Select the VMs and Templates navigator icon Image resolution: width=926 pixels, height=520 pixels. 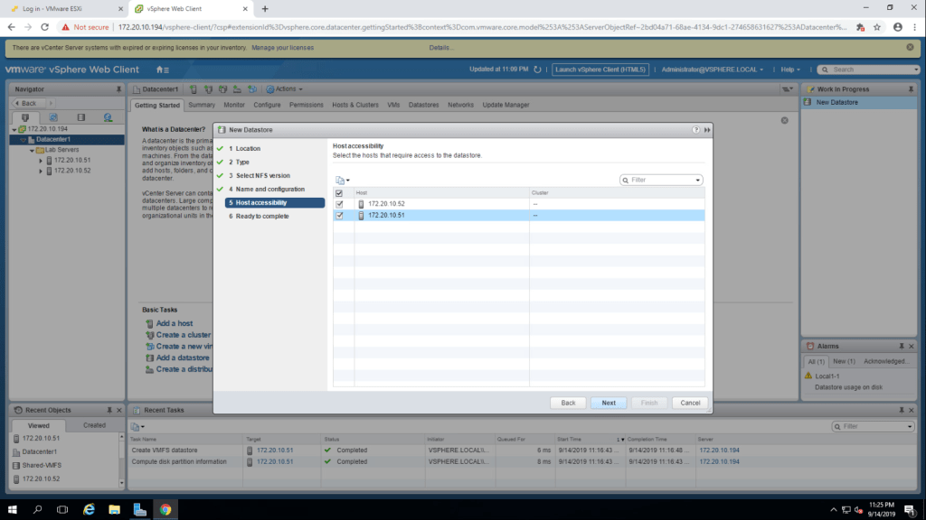click(x=53, y=117)
